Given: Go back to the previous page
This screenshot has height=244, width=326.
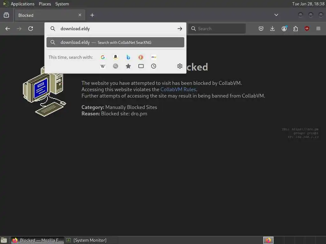Looking at the screenshot, I should pos(8,29).
